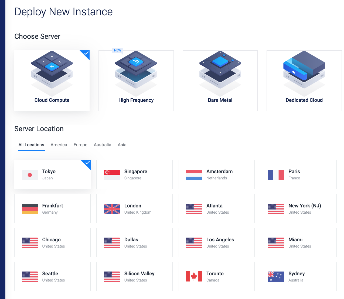
Task: Click the Canada flag for Toronto
Action: pyautogui.click(x=194, y=276)
